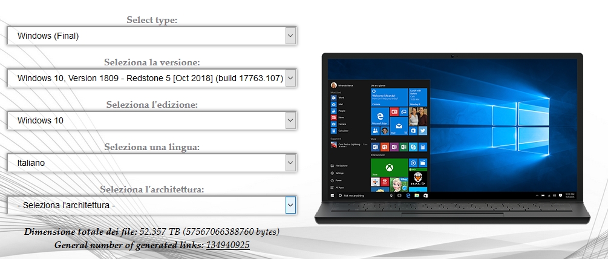Follow the 134940925 generated links number link
608x259 pixels.
(x=227, y=245)
